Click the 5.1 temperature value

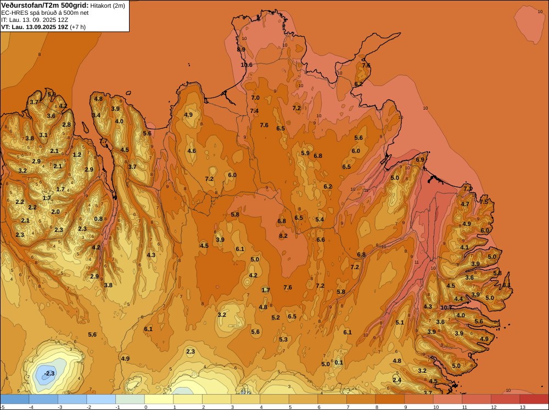pyautogui.click(x=400, y=322)
